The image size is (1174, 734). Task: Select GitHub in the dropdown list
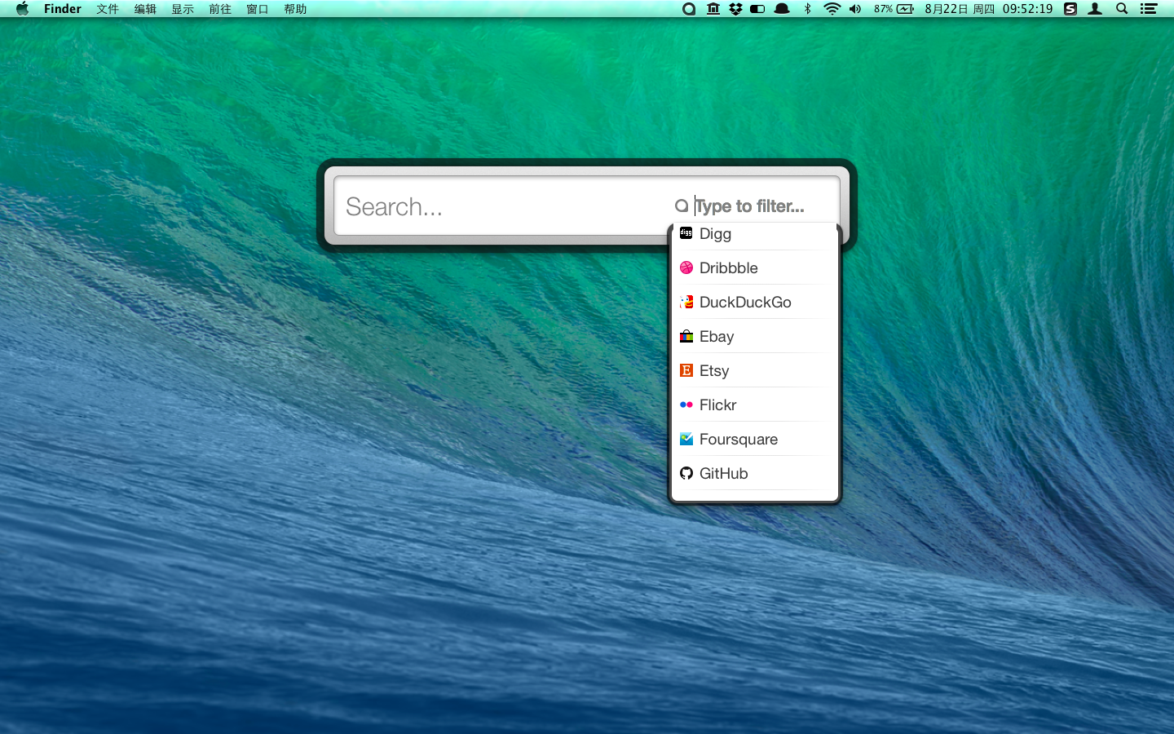click(754, 473)
